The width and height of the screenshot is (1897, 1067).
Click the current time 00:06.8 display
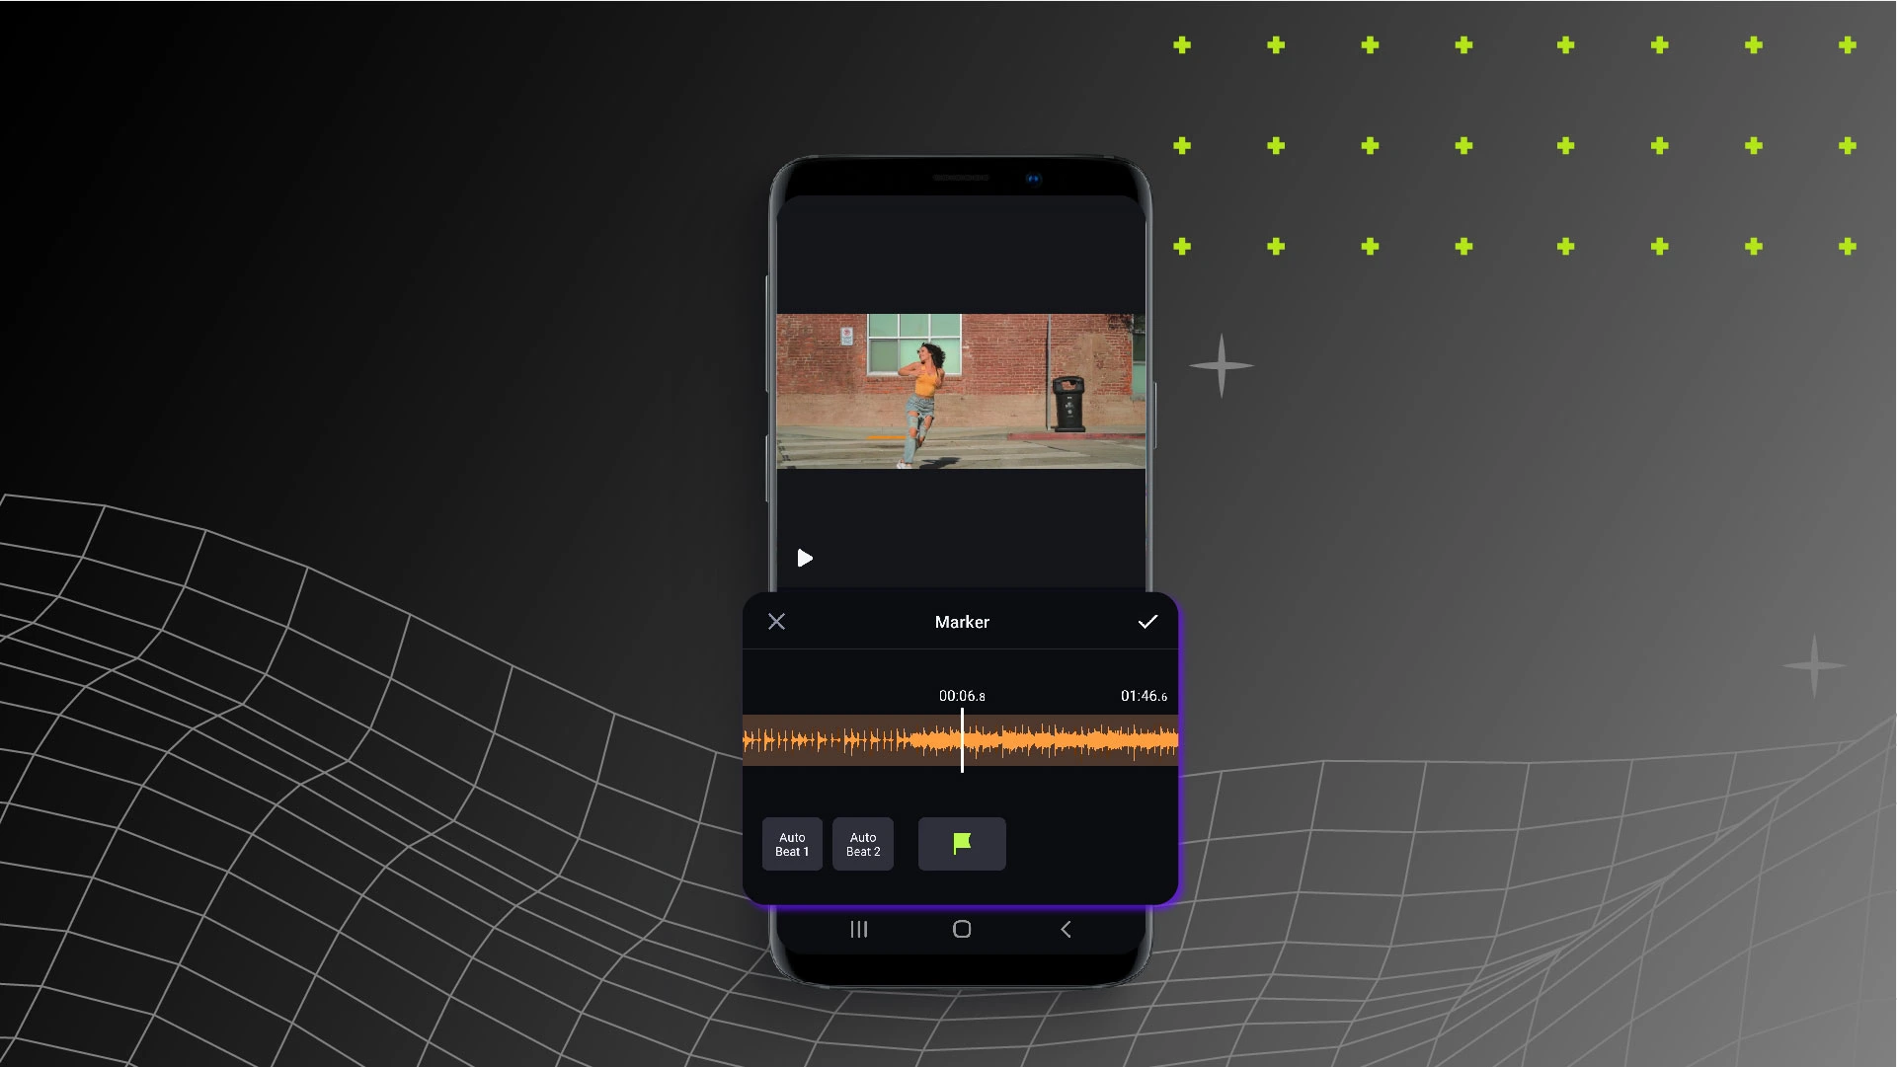960,695
